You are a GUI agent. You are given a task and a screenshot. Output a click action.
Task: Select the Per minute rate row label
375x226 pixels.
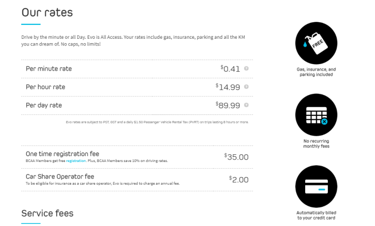pos(49,69)
